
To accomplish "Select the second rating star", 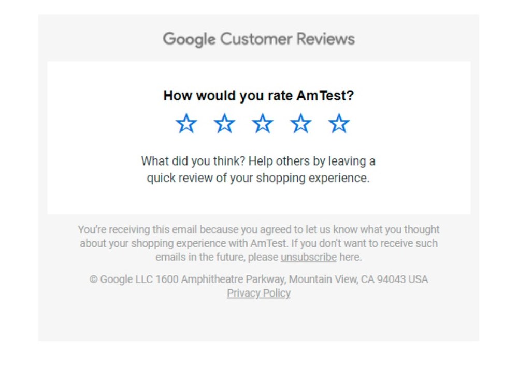I will [224, 124].
